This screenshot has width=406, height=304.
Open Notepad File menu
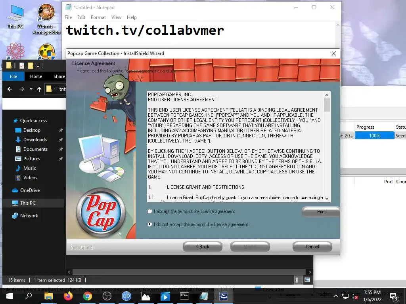point(68,17)
